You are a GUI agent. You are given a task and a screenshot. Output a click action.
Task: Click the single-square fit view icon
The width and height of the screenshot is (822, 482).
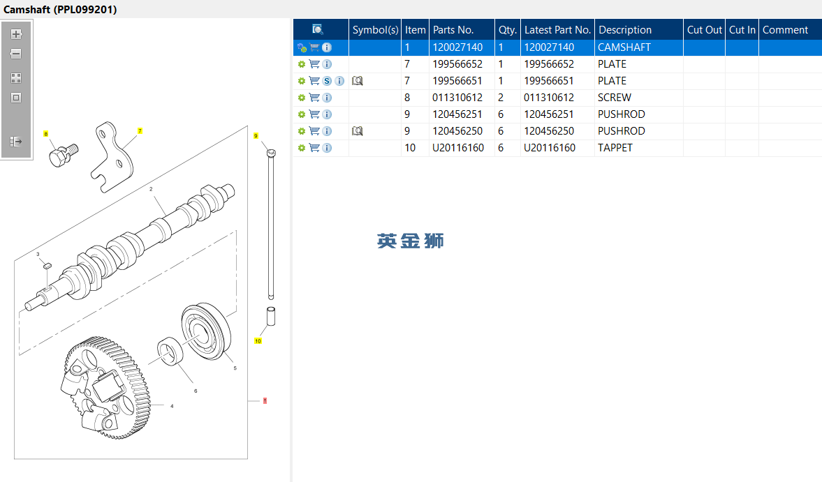point(16,98)
